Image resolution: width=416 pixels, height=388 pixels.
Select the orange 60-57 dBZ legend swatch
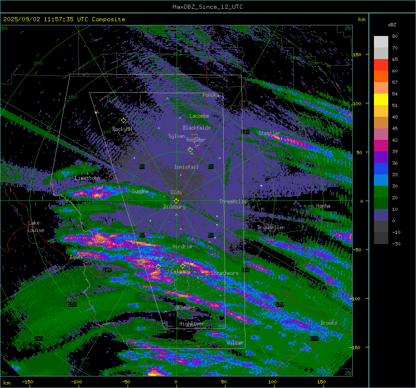381,76
